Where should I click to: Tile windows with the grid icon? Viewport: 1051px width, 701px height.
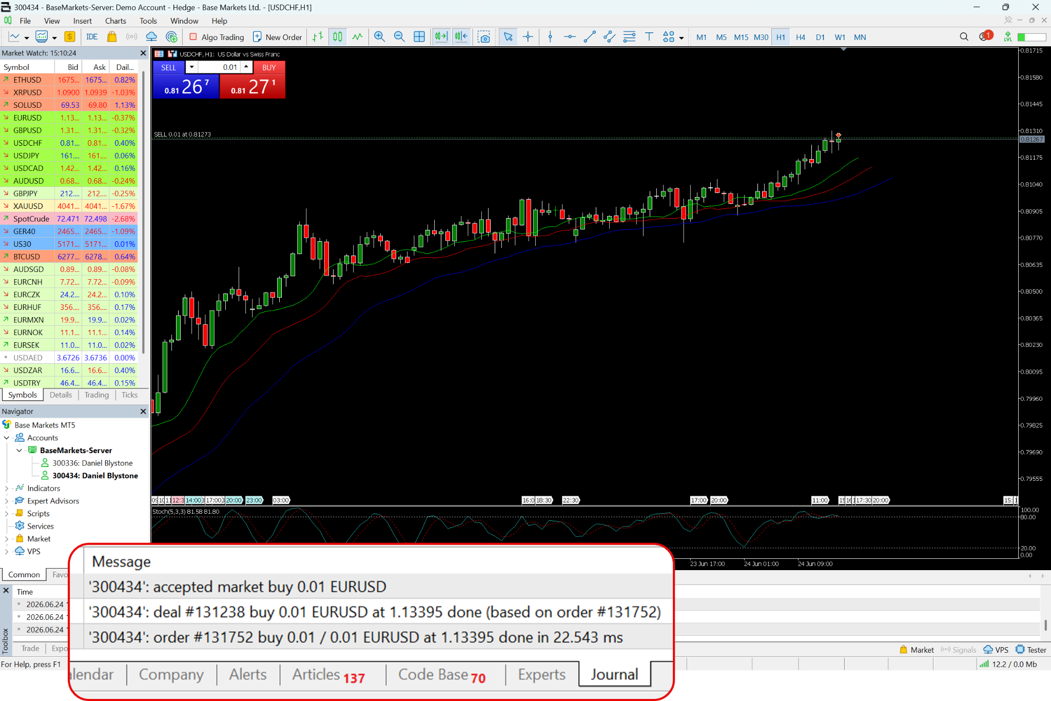(419, 37)
